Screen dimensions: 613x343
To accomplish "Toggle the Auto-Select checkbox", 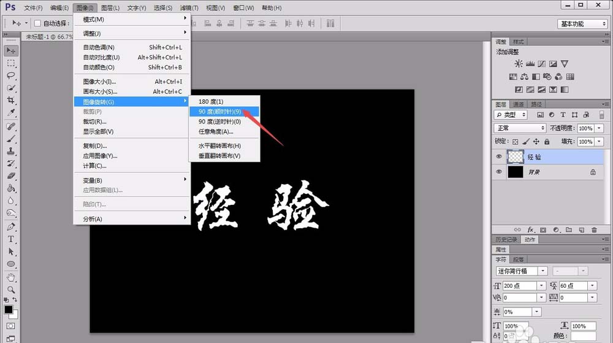I will tap(37, 23).
